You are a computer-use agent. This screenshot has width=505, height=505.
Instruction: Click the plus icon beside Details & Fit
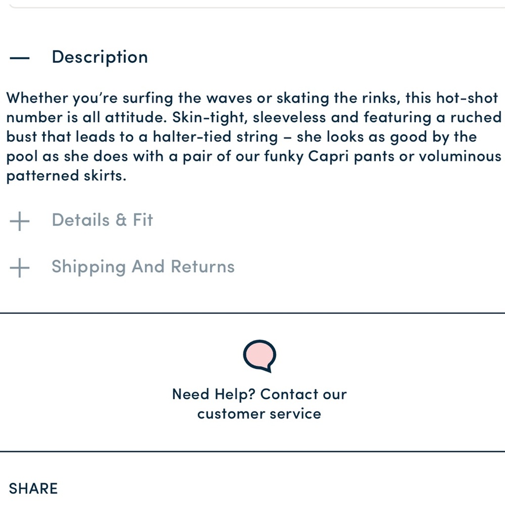(20, 221)
